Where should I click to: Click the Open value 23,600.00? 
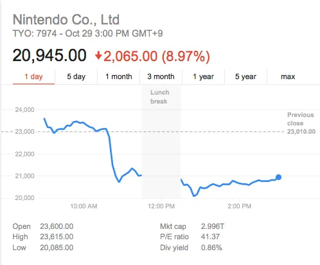tap(57, 226)
